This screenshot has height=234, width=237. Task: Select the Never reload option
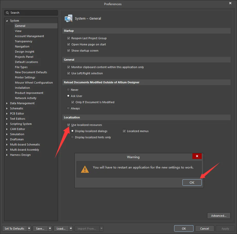click(68, 90)
